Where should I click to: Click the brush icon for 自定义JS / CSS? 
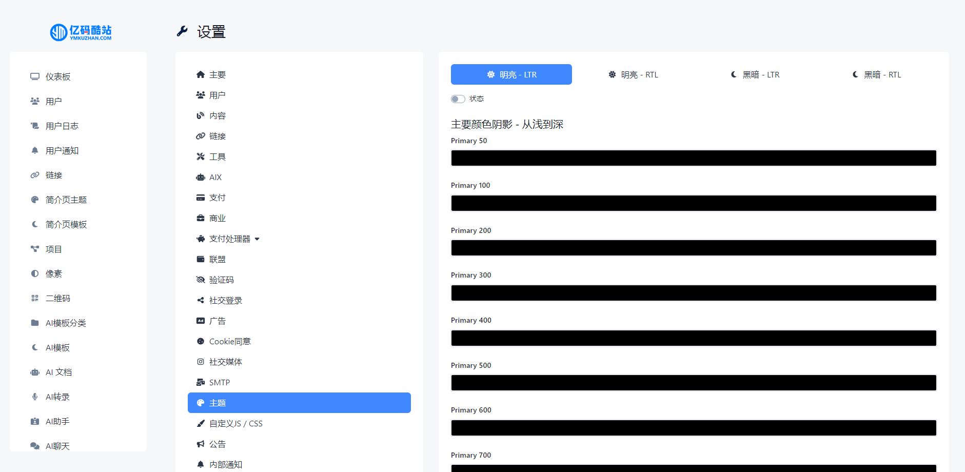(x=201, y=423)
